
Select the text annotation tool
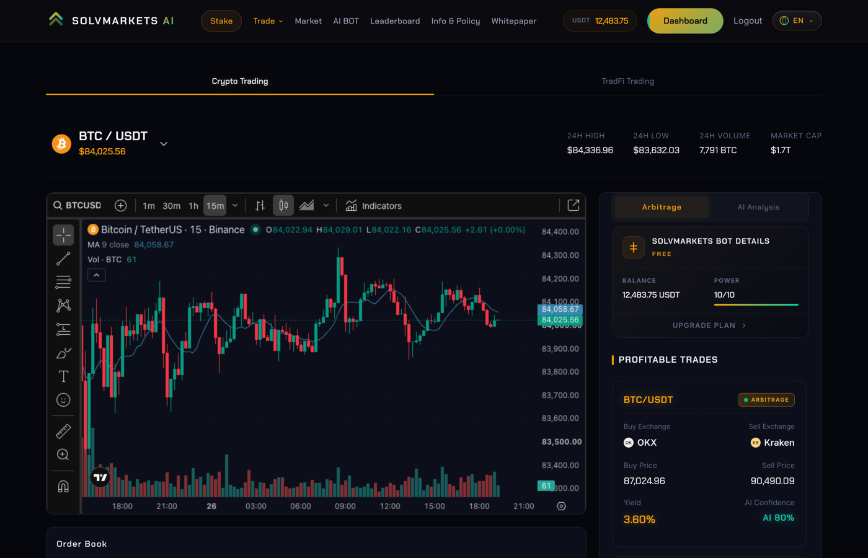63,376
